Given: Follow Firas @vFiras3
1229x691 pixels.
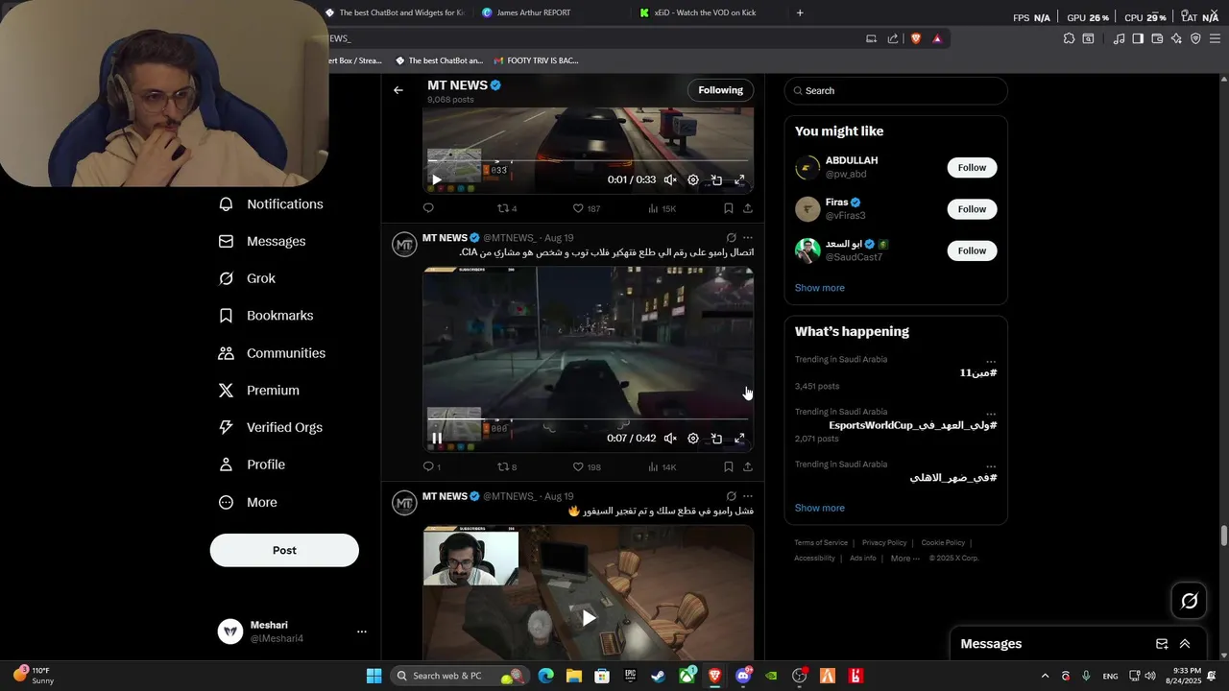Looking at the screenshot, I should pyautogui.click(x=972, y=209).
